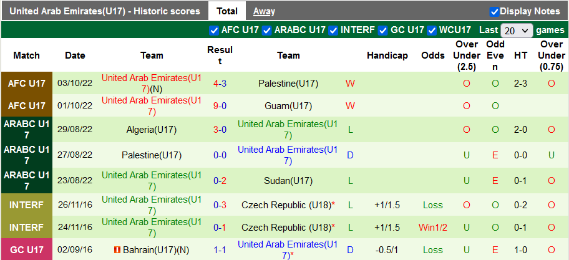Open the 4-3 match score link
The height and width of the screenshot is (260, 569).
click(x=220, y=83)
